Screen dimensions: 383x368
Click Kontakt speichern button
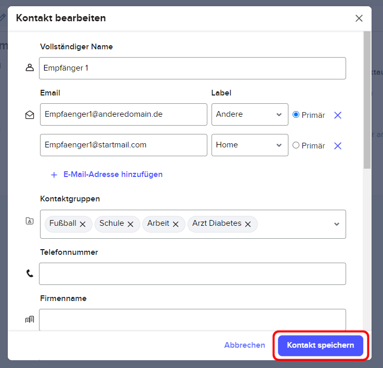click(x=321, y=345)
